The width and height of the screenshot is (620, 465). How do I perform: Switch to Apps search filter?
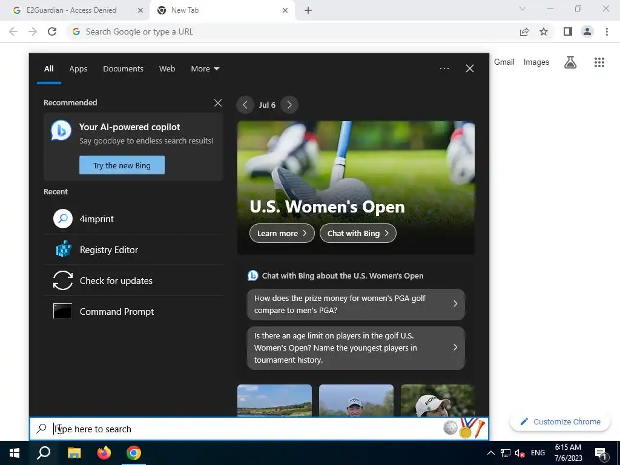pos(78,69)
